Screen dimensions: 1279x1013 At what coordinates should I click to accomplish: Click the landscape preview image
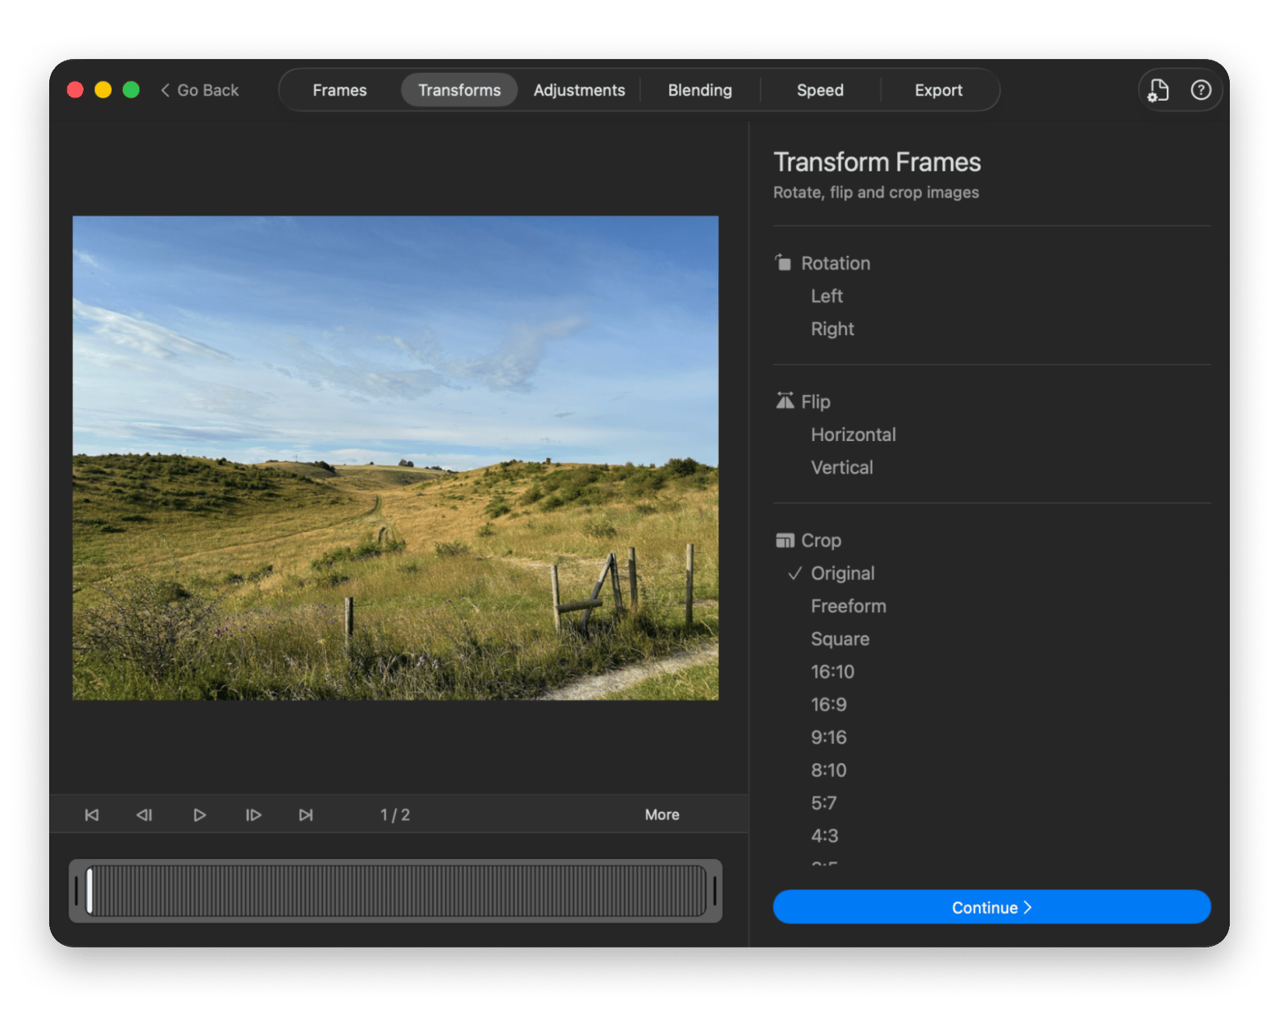(395, 458)
